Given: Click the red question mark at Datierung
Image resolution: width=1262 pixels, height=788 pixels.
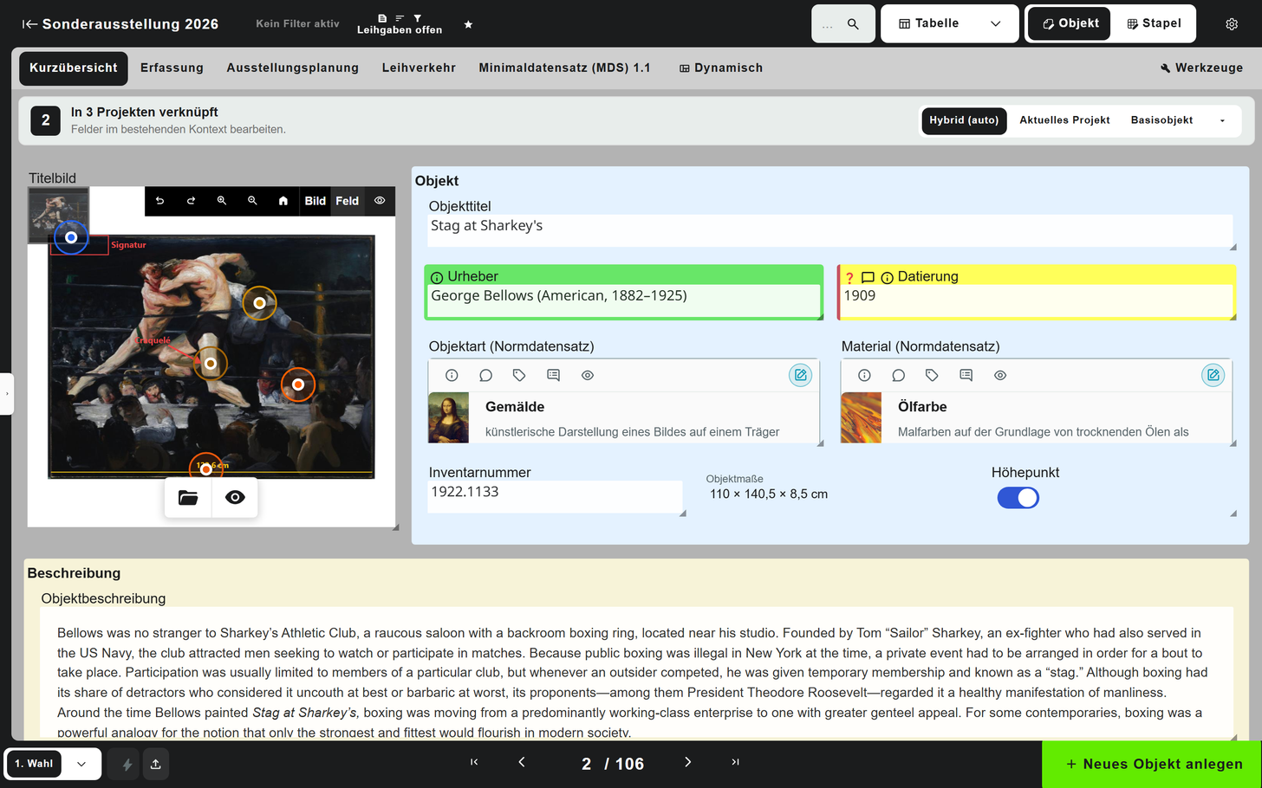Looking at the screenshot, I should pos(849,277).
